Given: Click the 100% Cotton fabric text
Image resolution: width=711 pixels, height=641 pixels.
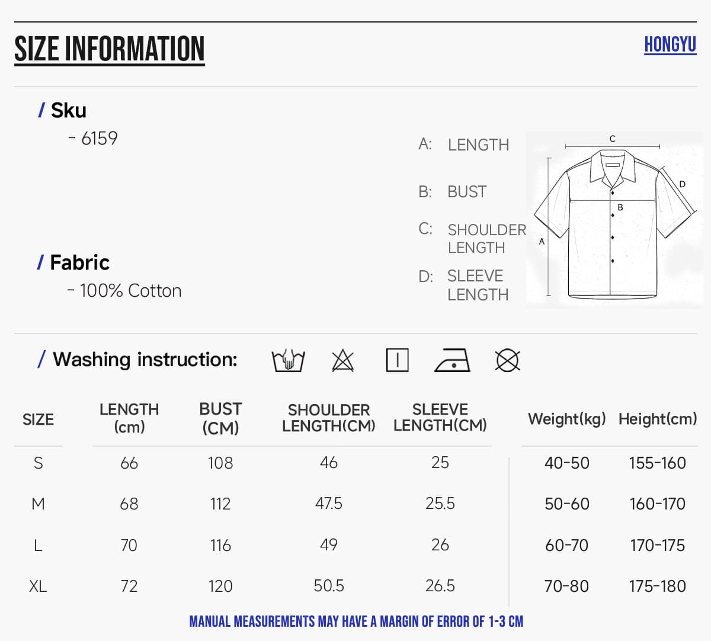Looking at the screenshot, I should [124, 291].
